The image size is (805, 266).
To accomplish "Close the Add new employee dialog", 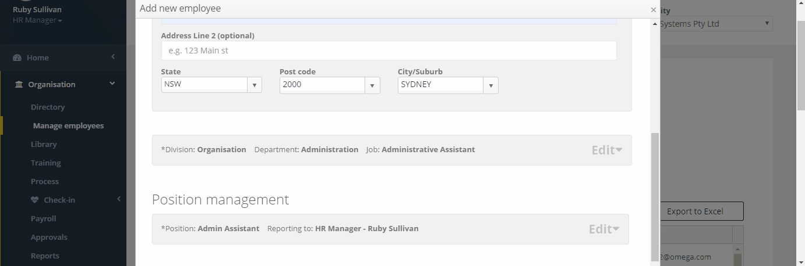I will click(x=654, y=10).
